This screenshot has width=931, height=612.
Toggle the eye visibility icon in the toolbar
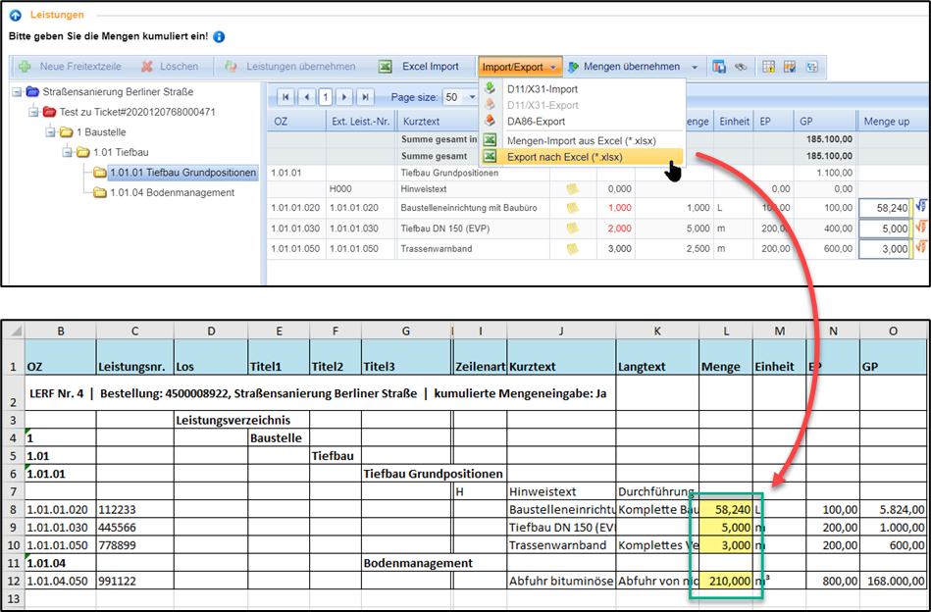(x=741, y=68)
